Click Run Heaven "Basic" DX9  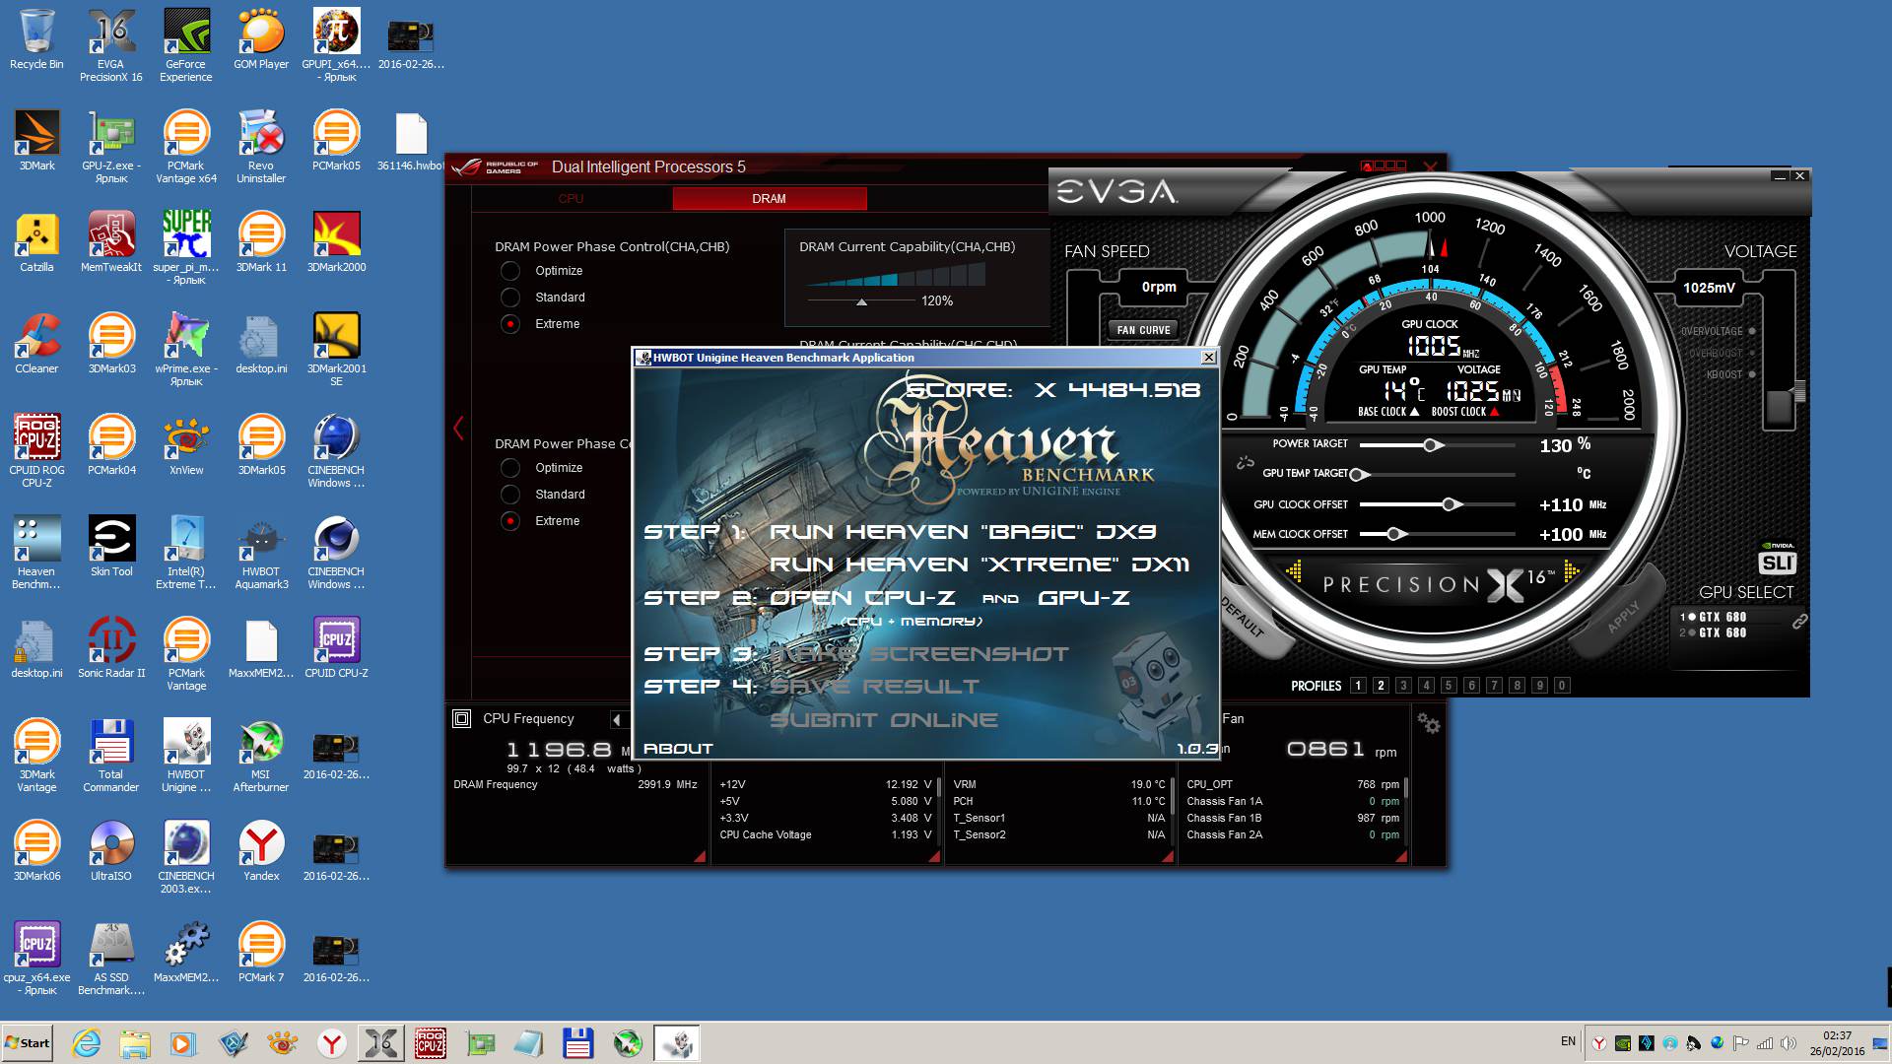point(963,532)
